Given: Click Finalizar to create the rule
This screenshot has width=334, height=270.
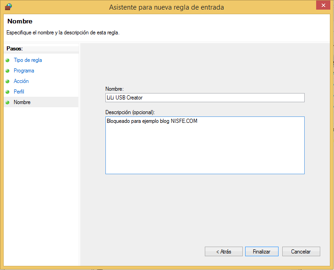Looking at the screenshot, I should point(262,252).
